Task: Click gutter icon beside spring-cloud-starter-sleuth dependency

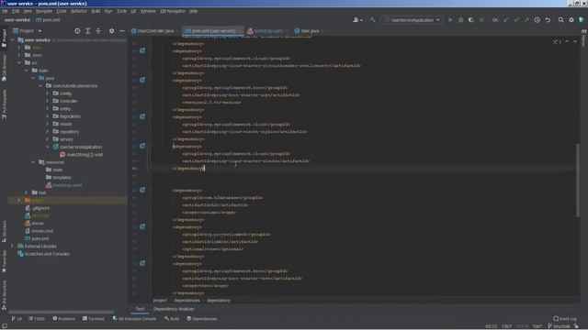Action: [x=142, y=146]
